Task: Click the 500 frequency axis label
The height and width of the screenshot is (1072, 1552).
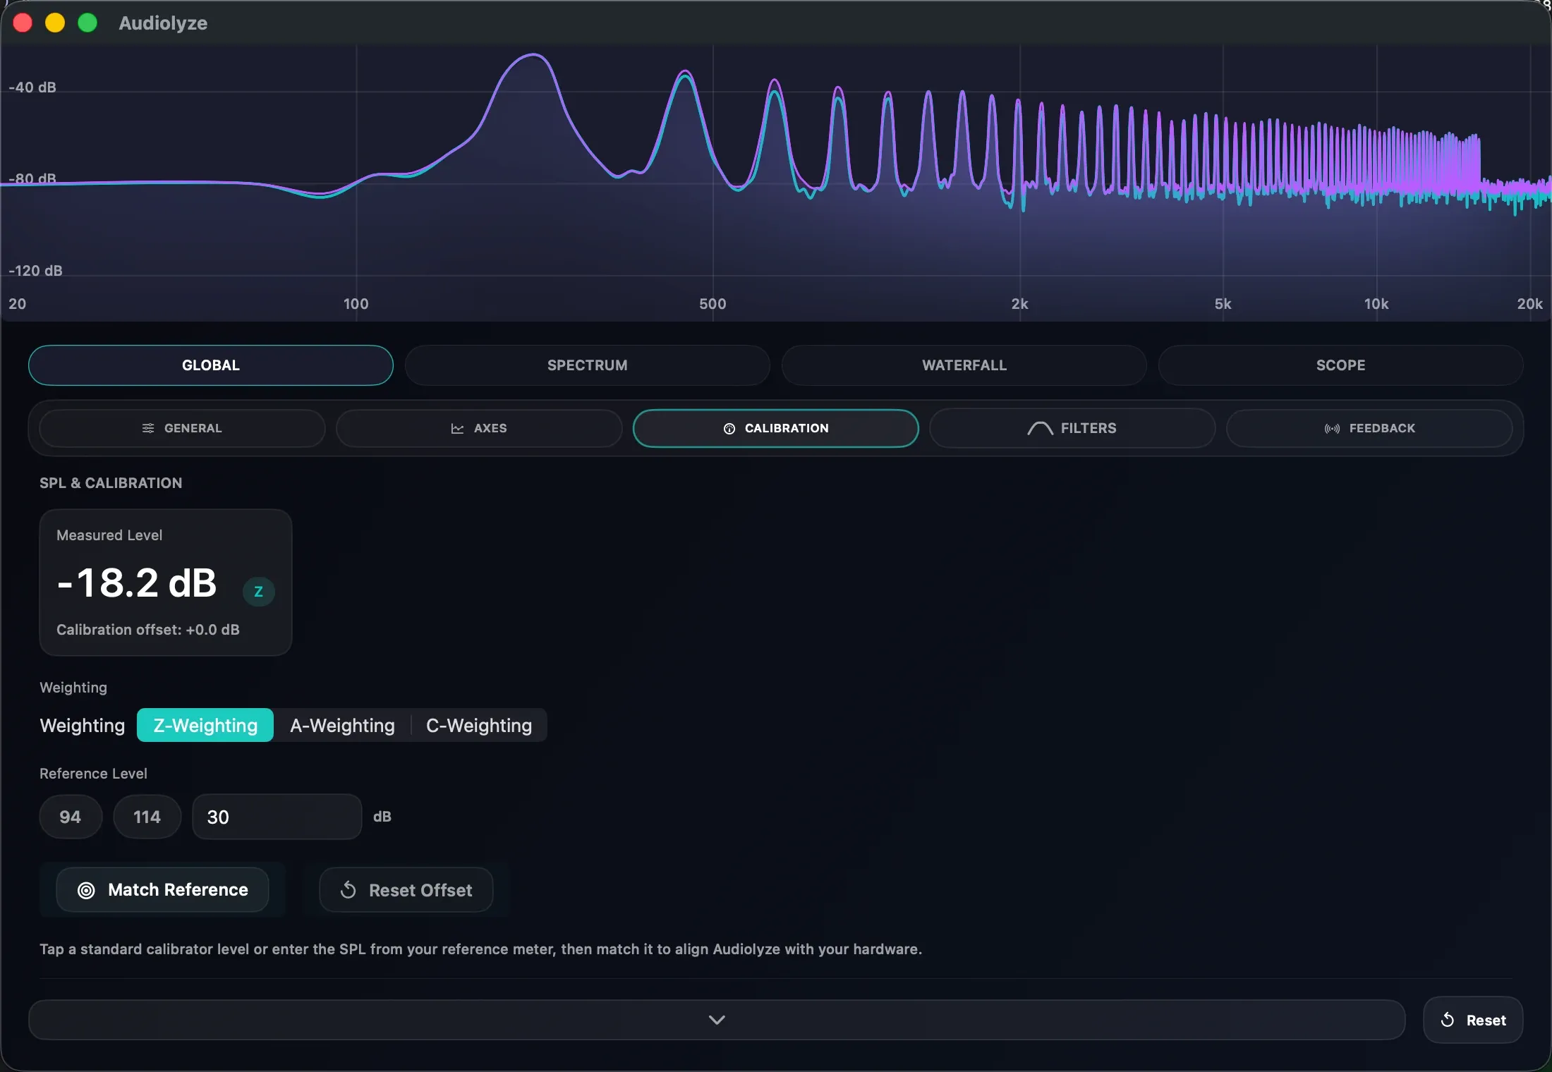Action: coord(713,304)
